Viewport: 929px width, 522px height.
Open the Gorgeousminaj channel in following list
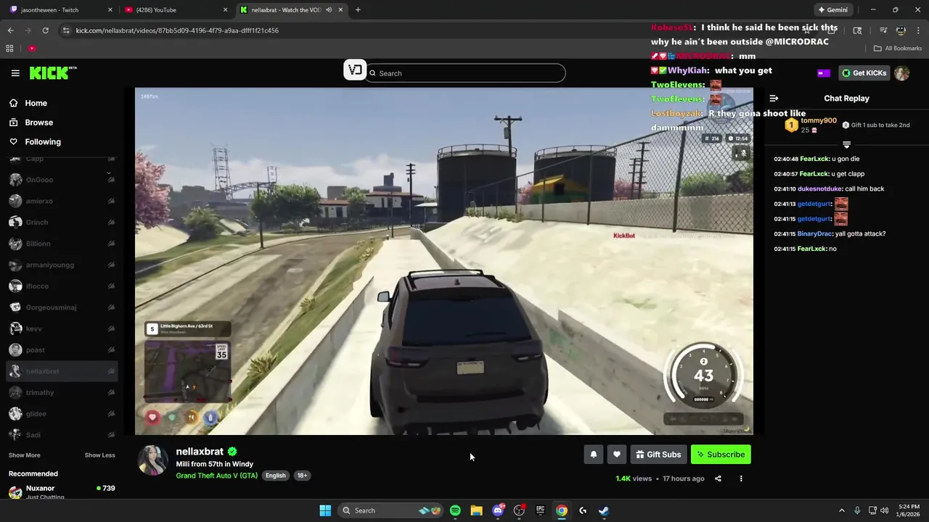62,307
